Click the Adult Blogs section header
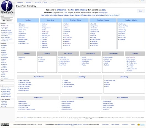This screenshot has width=146, height=128. 82,77
